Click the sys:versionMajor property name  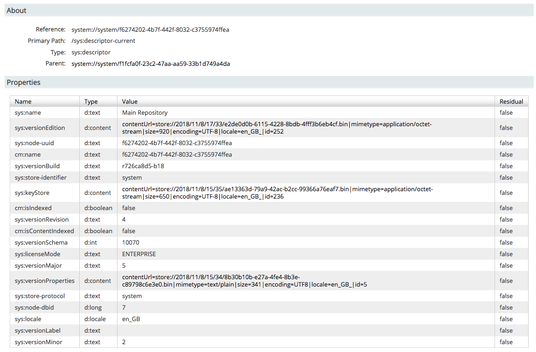[x=38, y=265]
